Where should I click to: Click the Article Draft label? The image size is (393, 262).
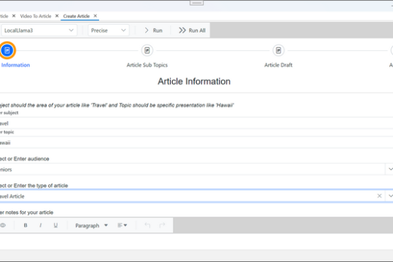[278, 65]
